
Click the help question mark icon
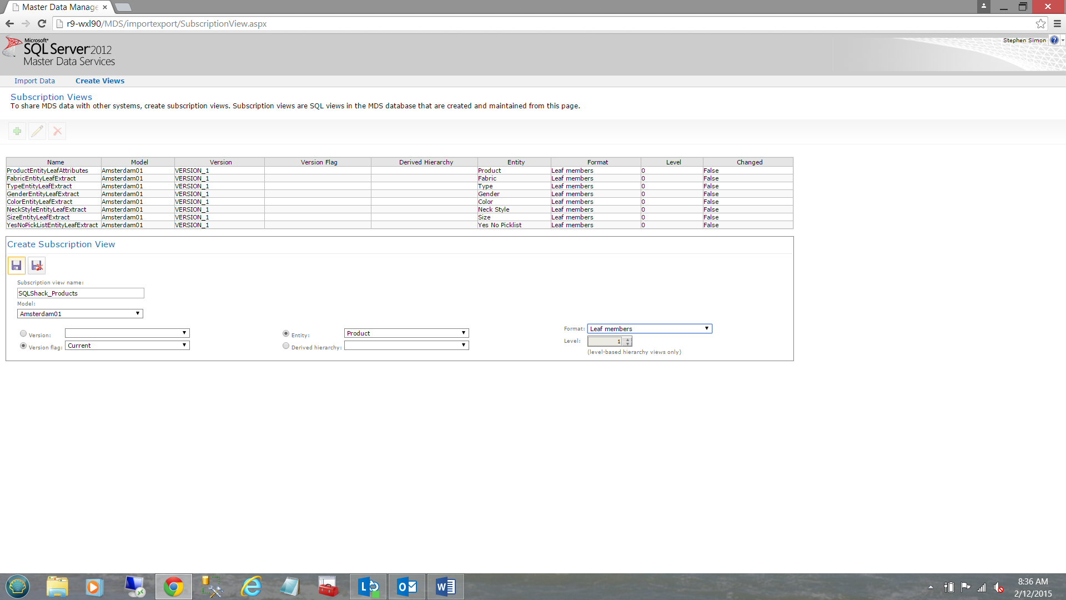coord(1054,40)
